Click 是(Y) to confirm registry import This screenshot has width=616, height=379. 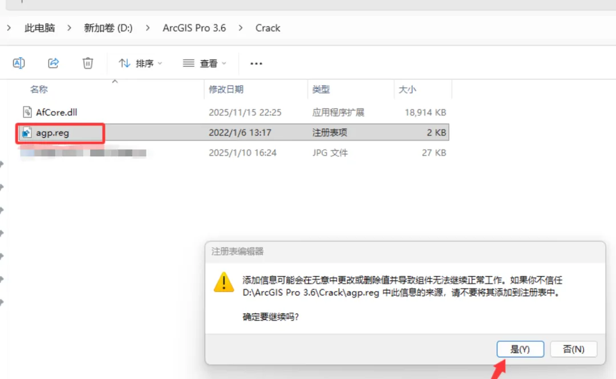(520, 349)
